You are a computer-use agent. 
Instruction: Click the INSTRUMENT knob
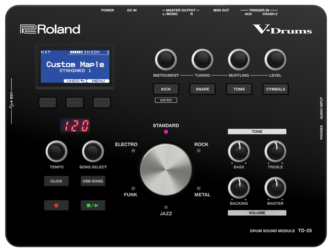coord(166,59)
